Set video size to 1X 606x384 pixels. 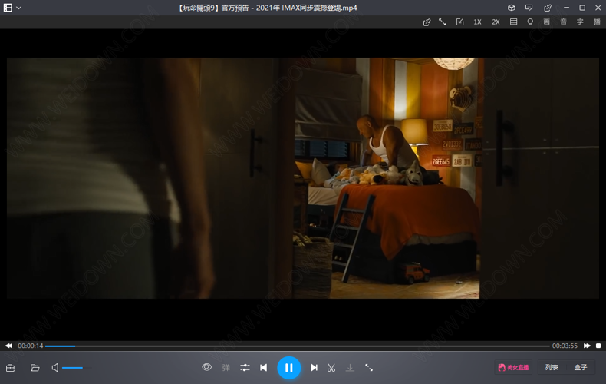pos(477,22)
